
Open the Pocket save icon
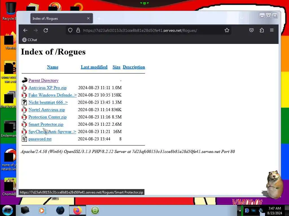tap(251, 30)
